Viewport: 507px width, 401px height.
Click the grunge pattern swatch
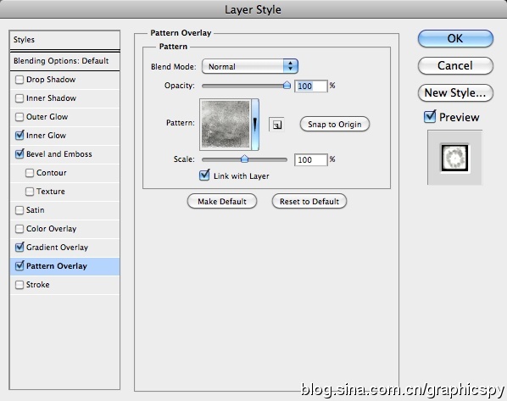click(x=226, y=125)
